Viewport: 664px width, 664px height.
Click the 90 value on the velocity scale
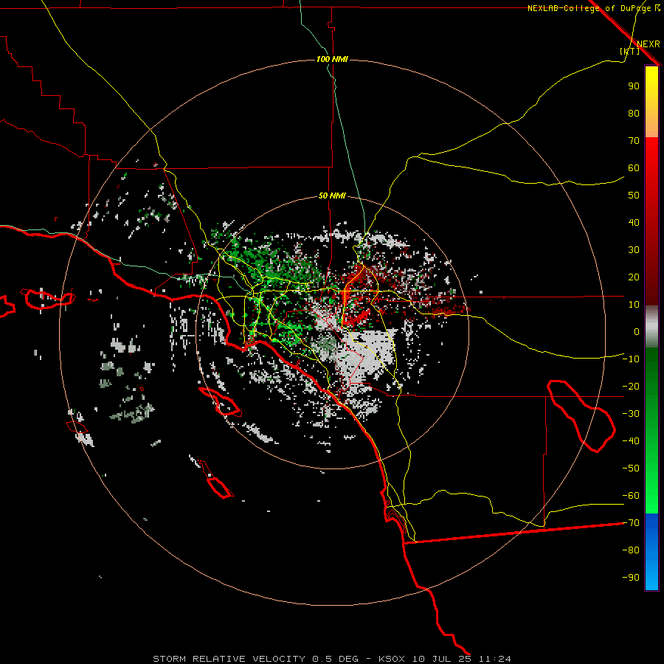point(634,86)
